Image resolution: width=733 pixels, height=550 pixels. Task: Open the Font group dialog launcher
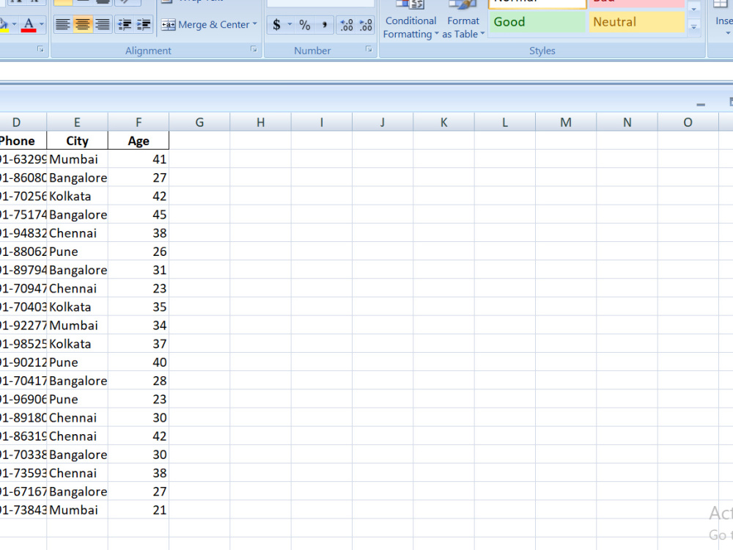pyautogui.click(x=40, y=49)
